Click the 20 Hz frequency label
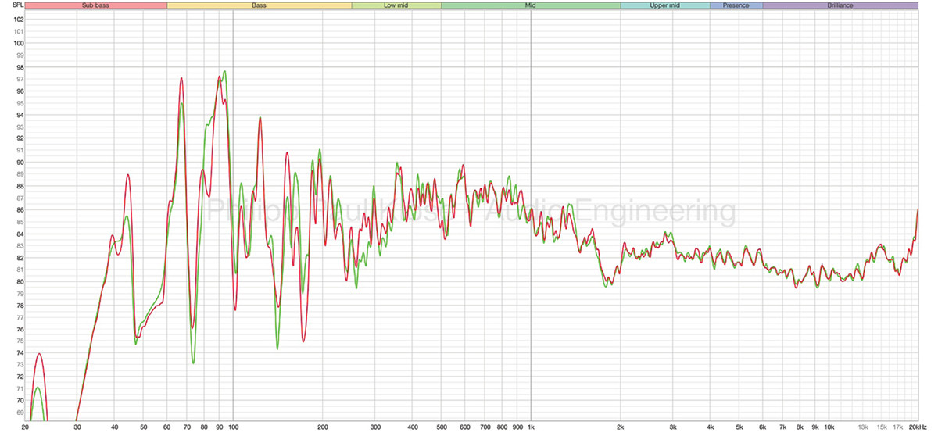938x436 pixels. click(x=25, y=429)
